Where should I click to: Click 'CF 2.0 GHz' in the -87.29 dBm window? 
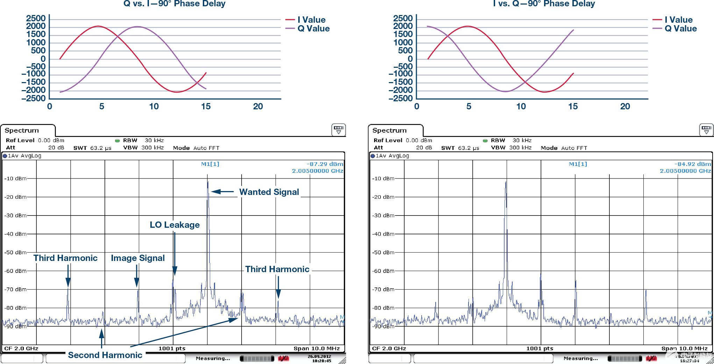pos(21,348)
